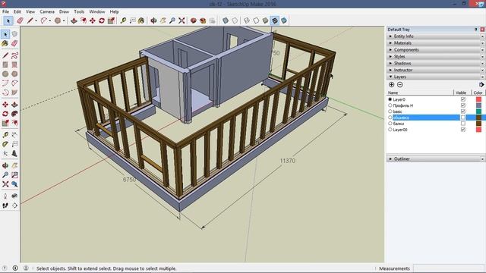
Task: Activate Follow Me tool in left palette
Action: coord(14,114)
